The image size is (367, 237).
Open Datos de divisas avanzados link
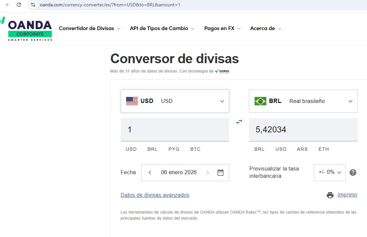[155, 195]
